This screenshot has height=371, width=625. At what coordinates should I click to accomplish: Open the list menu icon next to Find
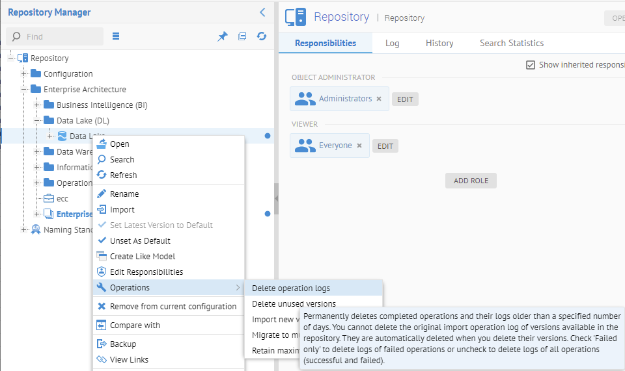(116, 36)
